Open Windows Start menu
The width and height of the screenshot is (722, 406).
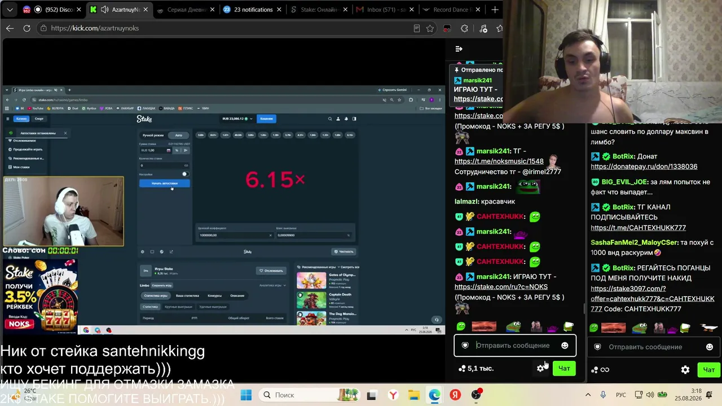tap(246, 395)
